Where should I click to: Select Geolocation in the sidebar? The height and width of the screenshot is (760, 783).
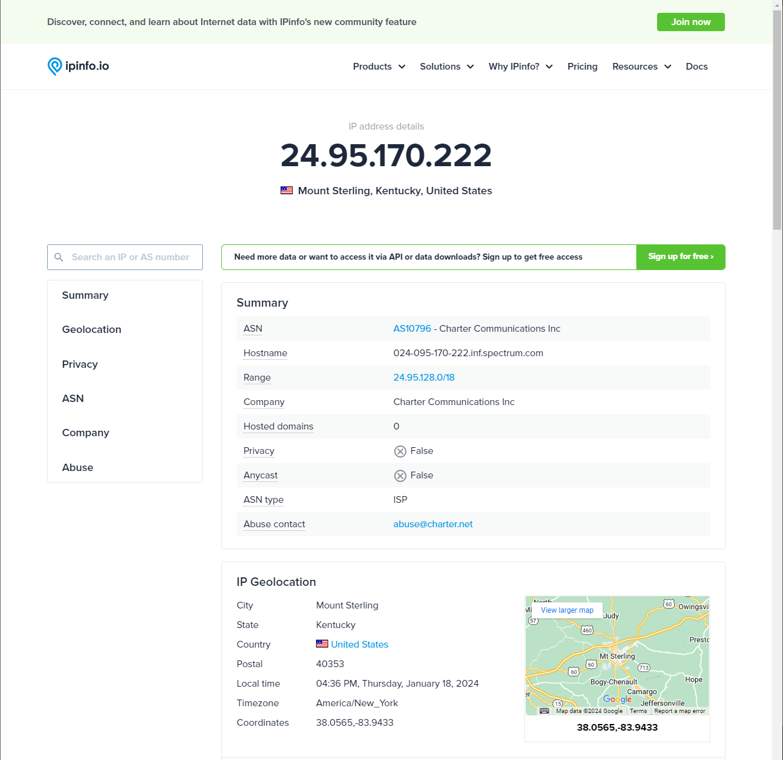(x=92, y=329)
